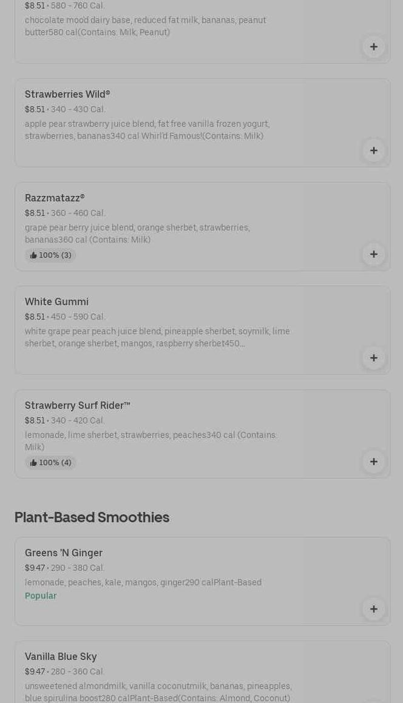This screenshot has height=703, width=403.
Task: Open the Razzmatazz item title
Action: 55,198
